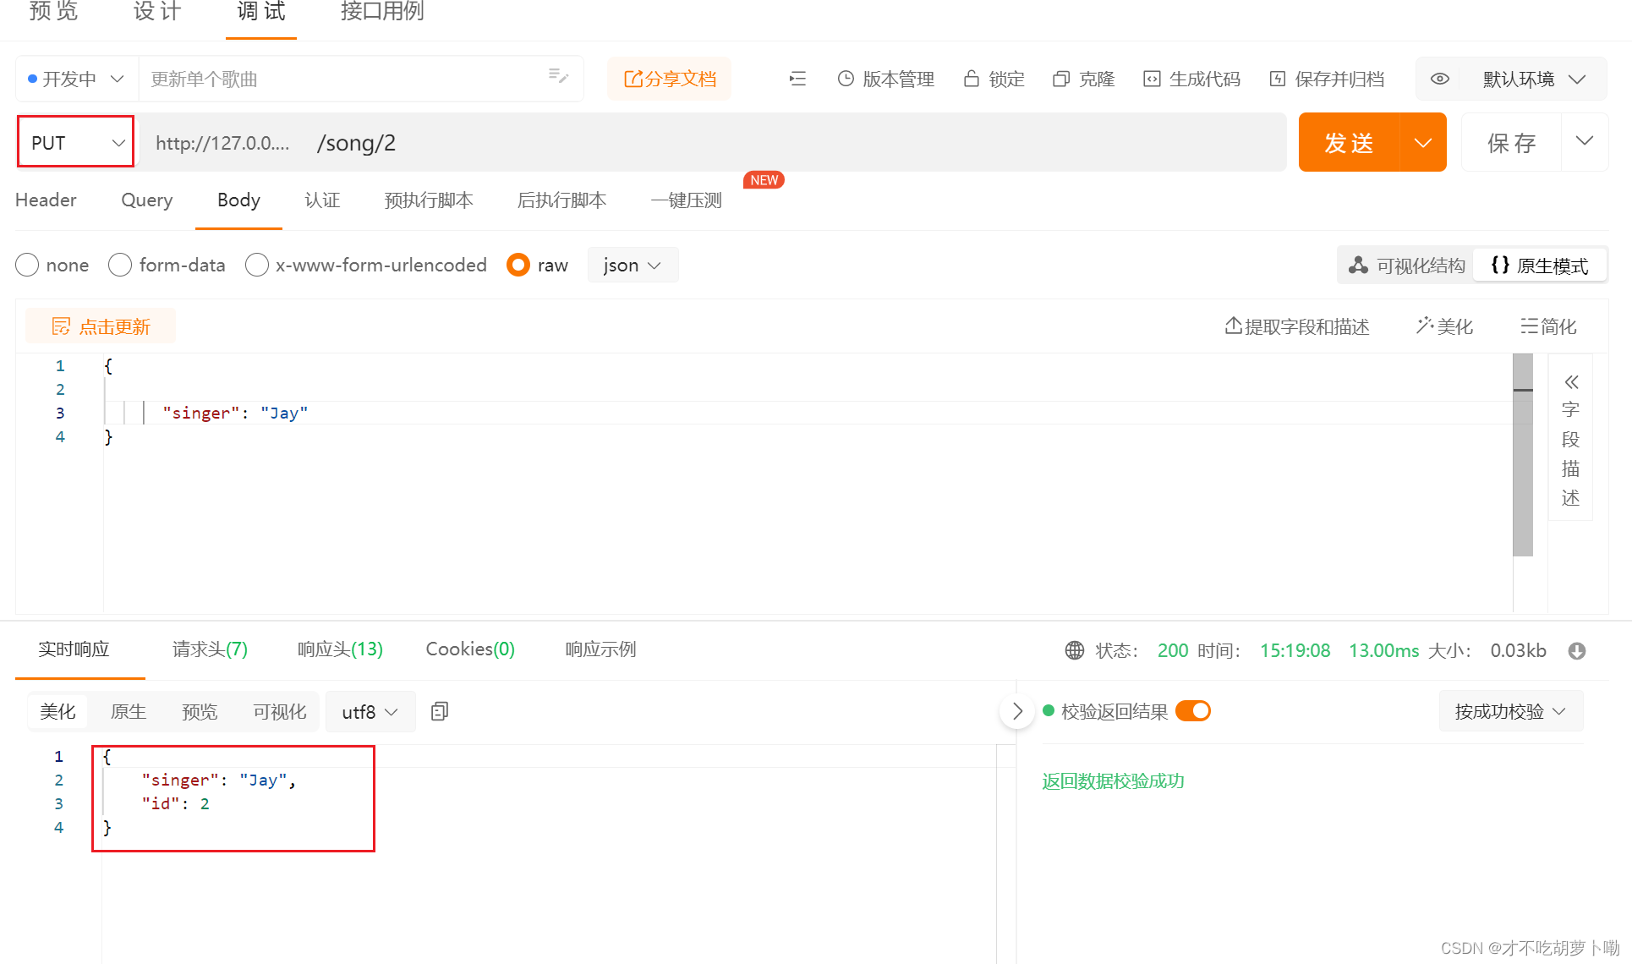The height and width of the screenshot is (964, 1632).
Task: Select the none body radio button
Action: coord(27,265)
